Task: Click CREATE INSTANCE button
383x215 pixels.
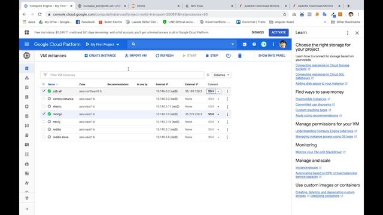Action: (x=100, y=56)
